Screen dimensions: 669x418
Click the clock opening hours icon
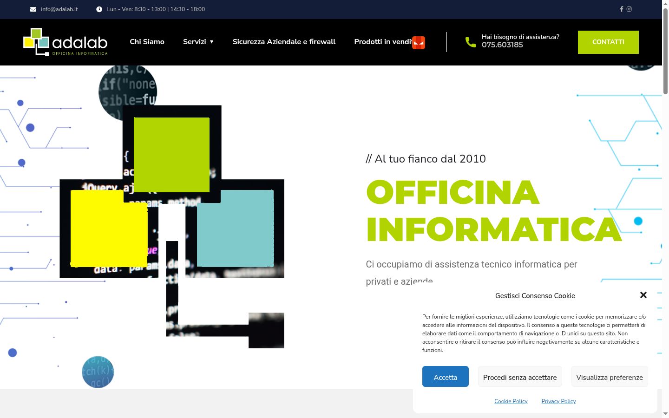tap(99, 9)
